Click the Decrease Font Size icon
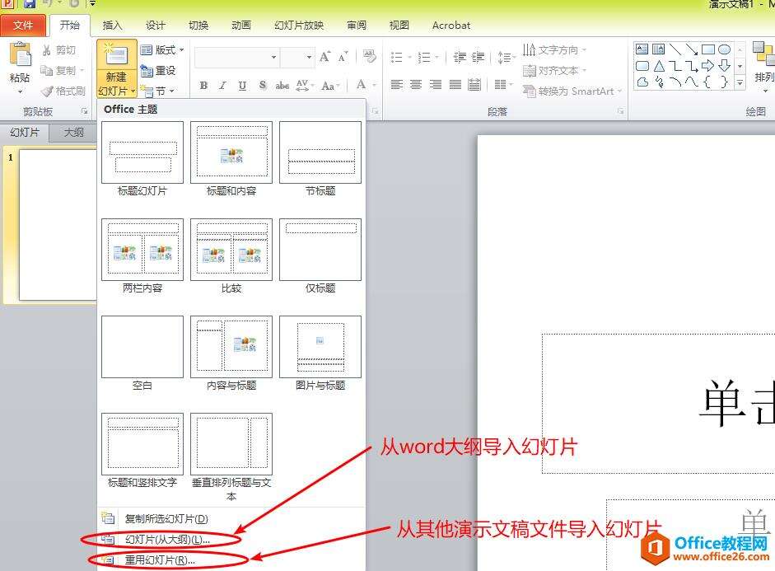This screenshot has height=571, width=775. pos(343,57)
